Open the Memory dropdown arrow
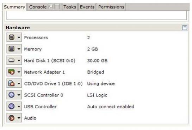Image resolution: width=192 pixels, height=130 pixels. tap(19, 49)
